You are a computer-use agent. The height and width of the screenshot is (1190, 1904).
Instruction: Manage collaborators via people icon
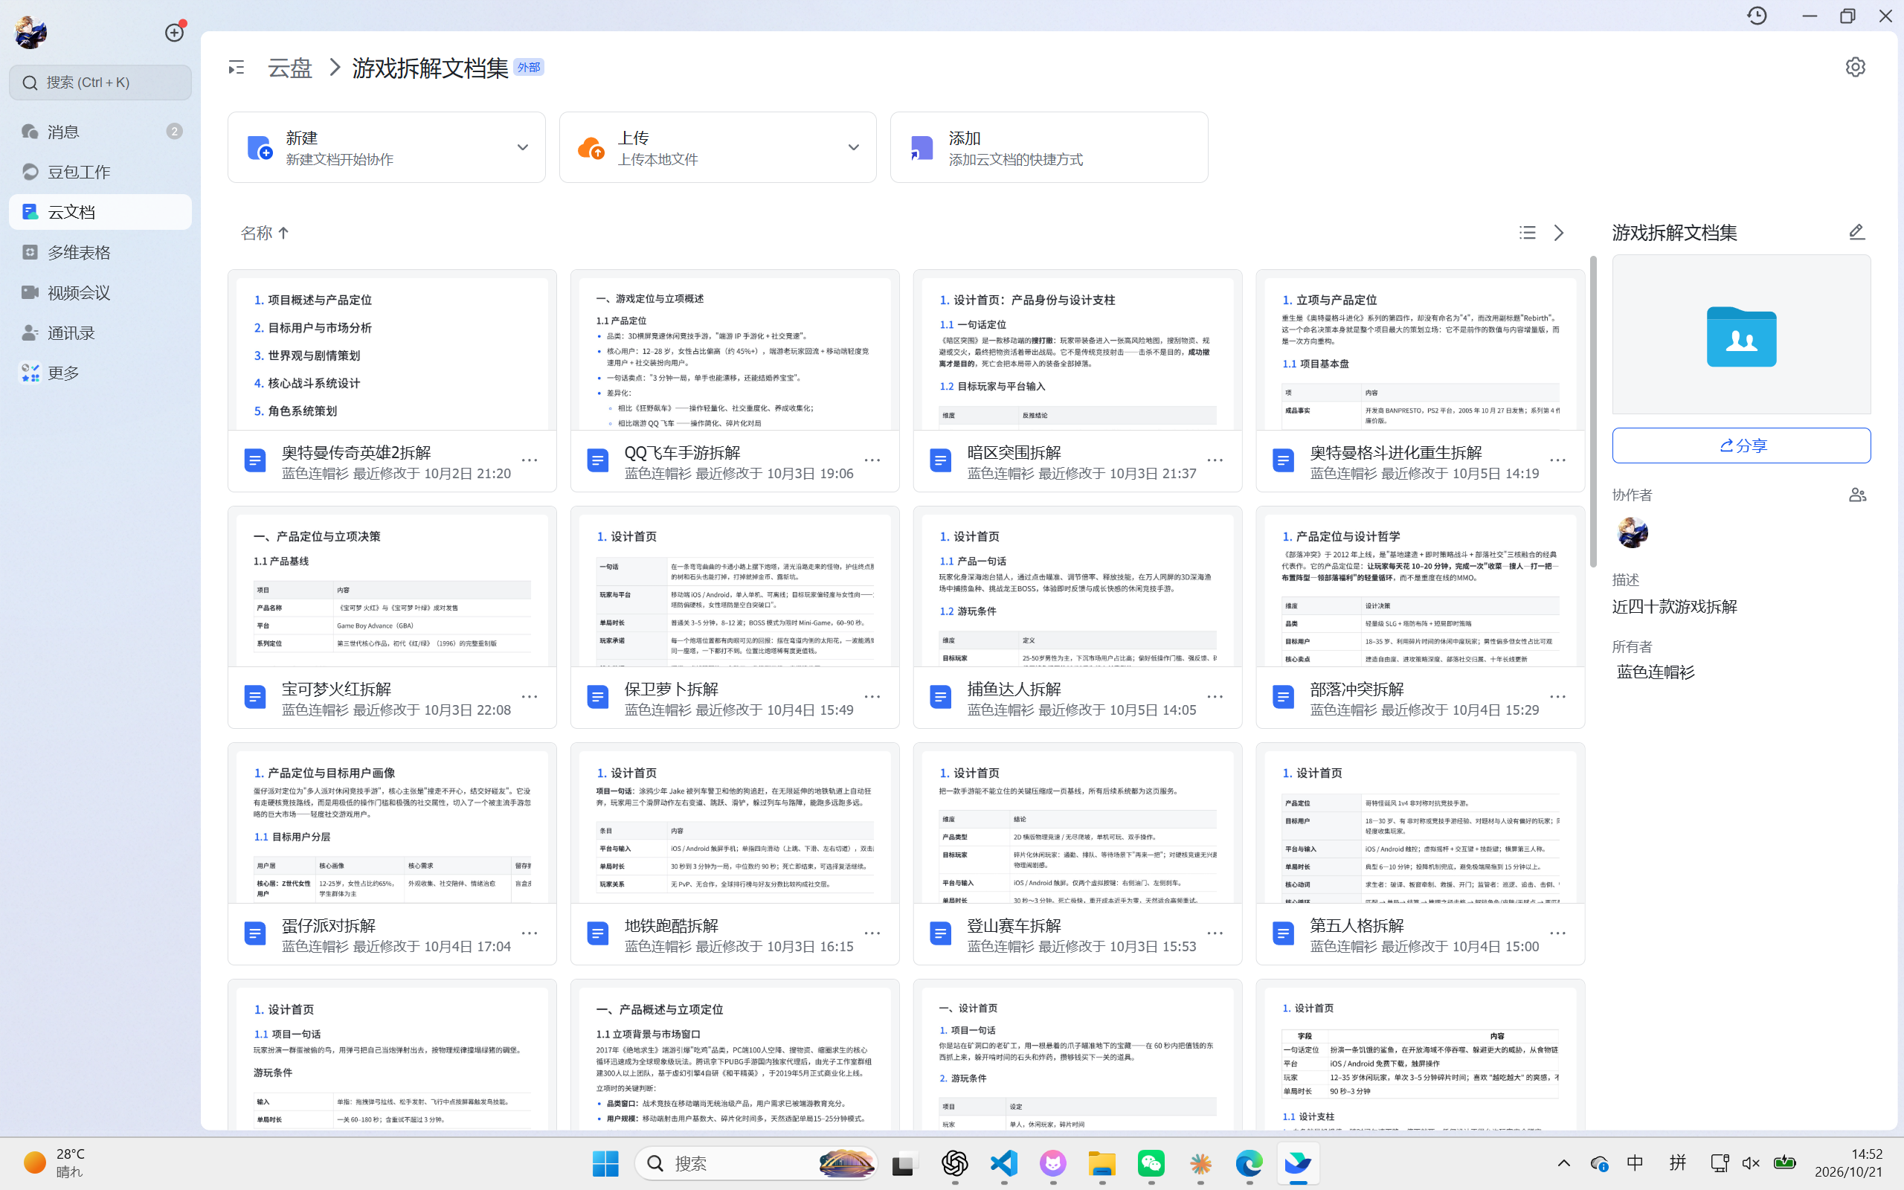click(x=1857, y=495)
